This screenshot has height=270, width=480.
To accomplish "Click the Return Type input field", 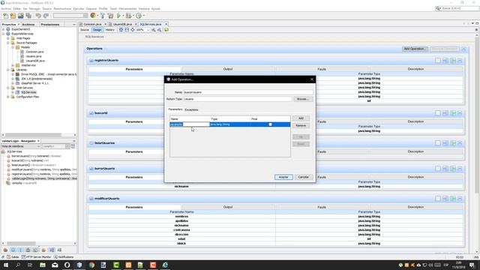I will pyautogui.click(x=238, y=99).
